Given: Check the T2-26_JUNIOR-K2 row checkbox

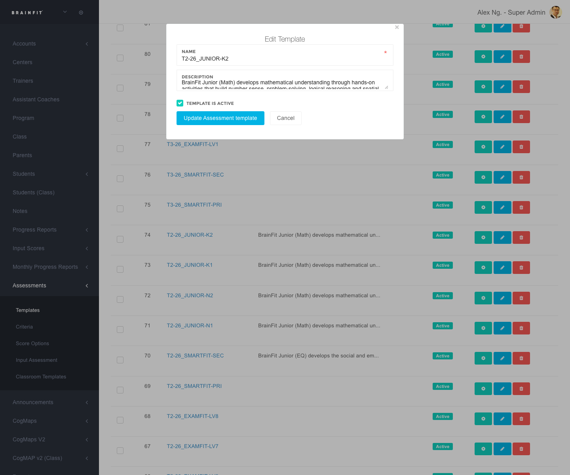Looking at the screenshot, I should coord(120,239).
